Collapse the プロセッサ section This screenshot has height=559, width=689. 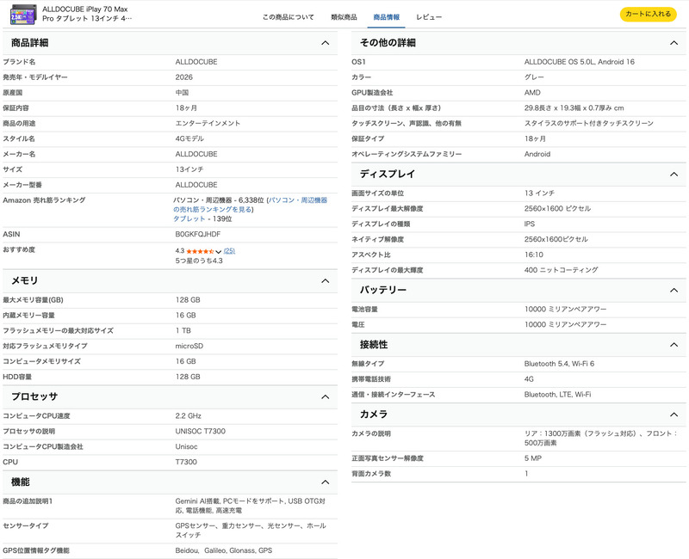(326, 397)
